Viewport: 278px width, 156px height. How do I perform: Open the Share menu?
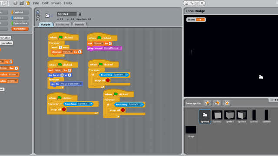pyautogui.click(x=56, y=3)
